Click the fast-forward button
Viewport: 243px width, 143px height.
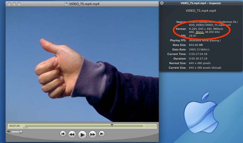(x=92, y=134)
